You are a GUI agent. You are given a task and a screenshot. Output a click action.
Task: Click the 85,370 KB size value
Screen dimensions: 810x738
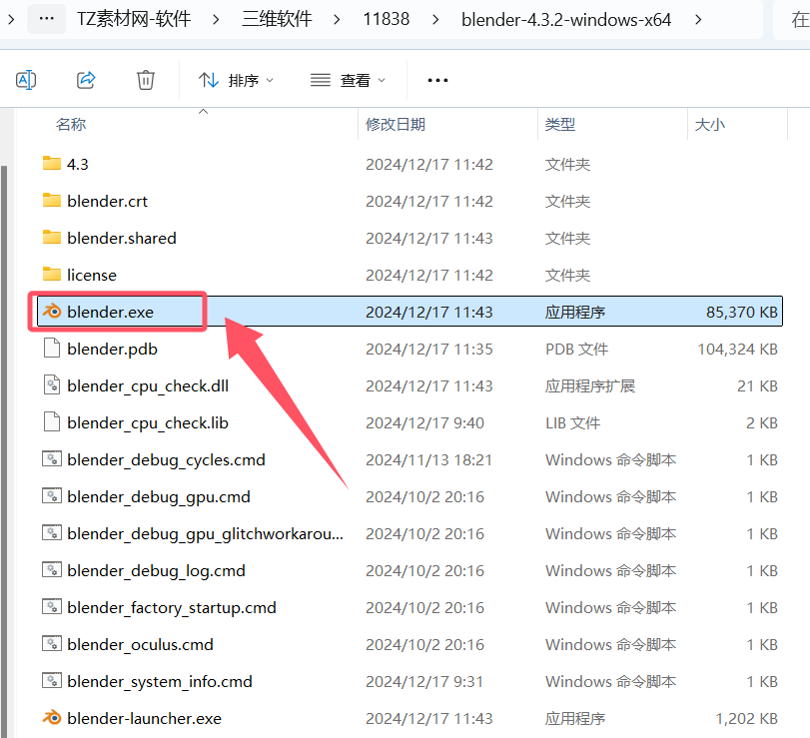click(x=742, y=312)
